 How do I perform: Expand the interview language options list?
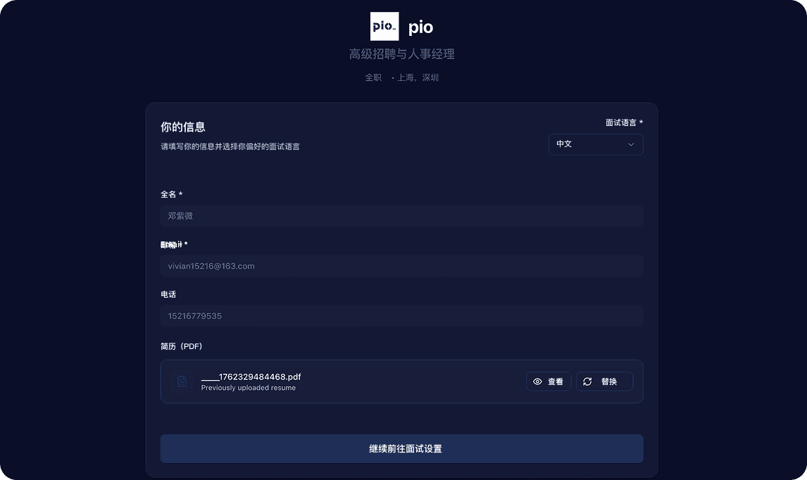[x=596, y=144]
